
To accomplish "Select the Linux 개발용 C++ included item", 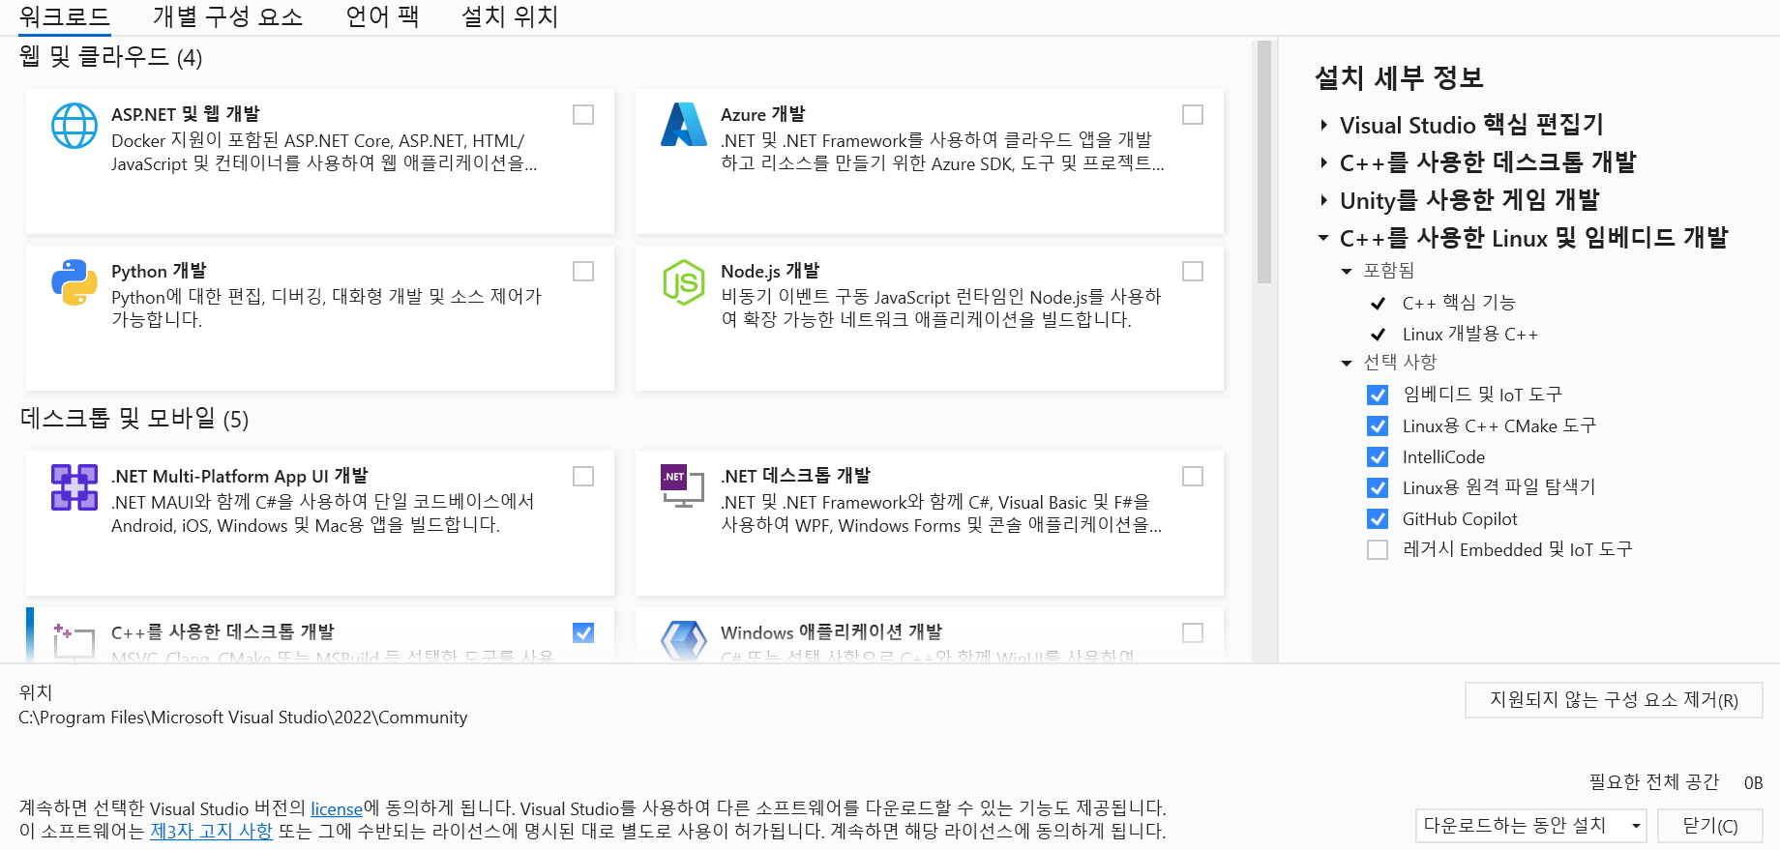I will (1469, 334).
